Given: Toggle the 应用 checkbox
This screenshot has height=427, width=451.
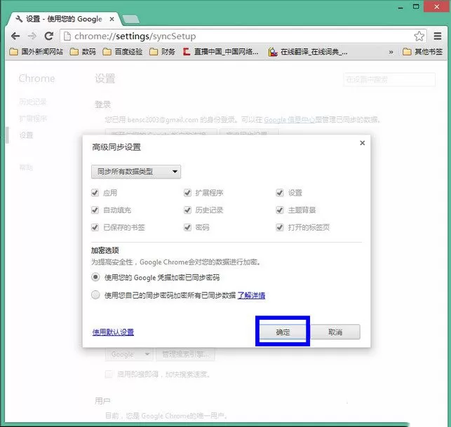Looking at the screenshot, I should pos(95,193).
